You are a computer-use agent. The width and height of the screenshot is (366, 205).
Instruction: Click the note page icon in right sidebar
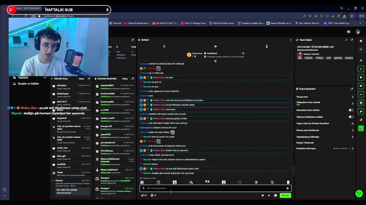click(361, 77)
